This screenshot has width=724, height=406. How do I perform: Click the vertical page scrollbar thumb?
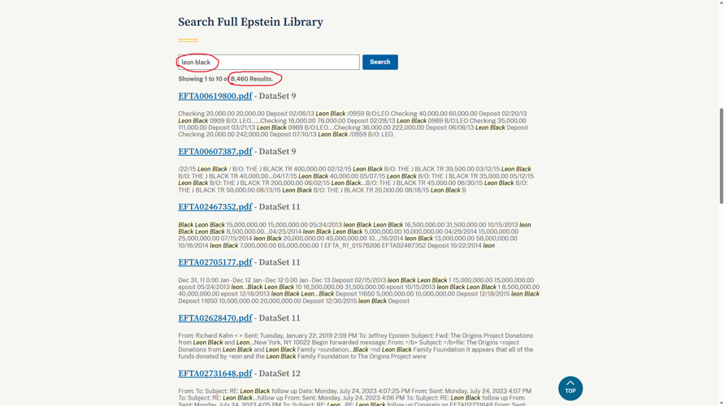pyautogui.click(x=721, y=156)
